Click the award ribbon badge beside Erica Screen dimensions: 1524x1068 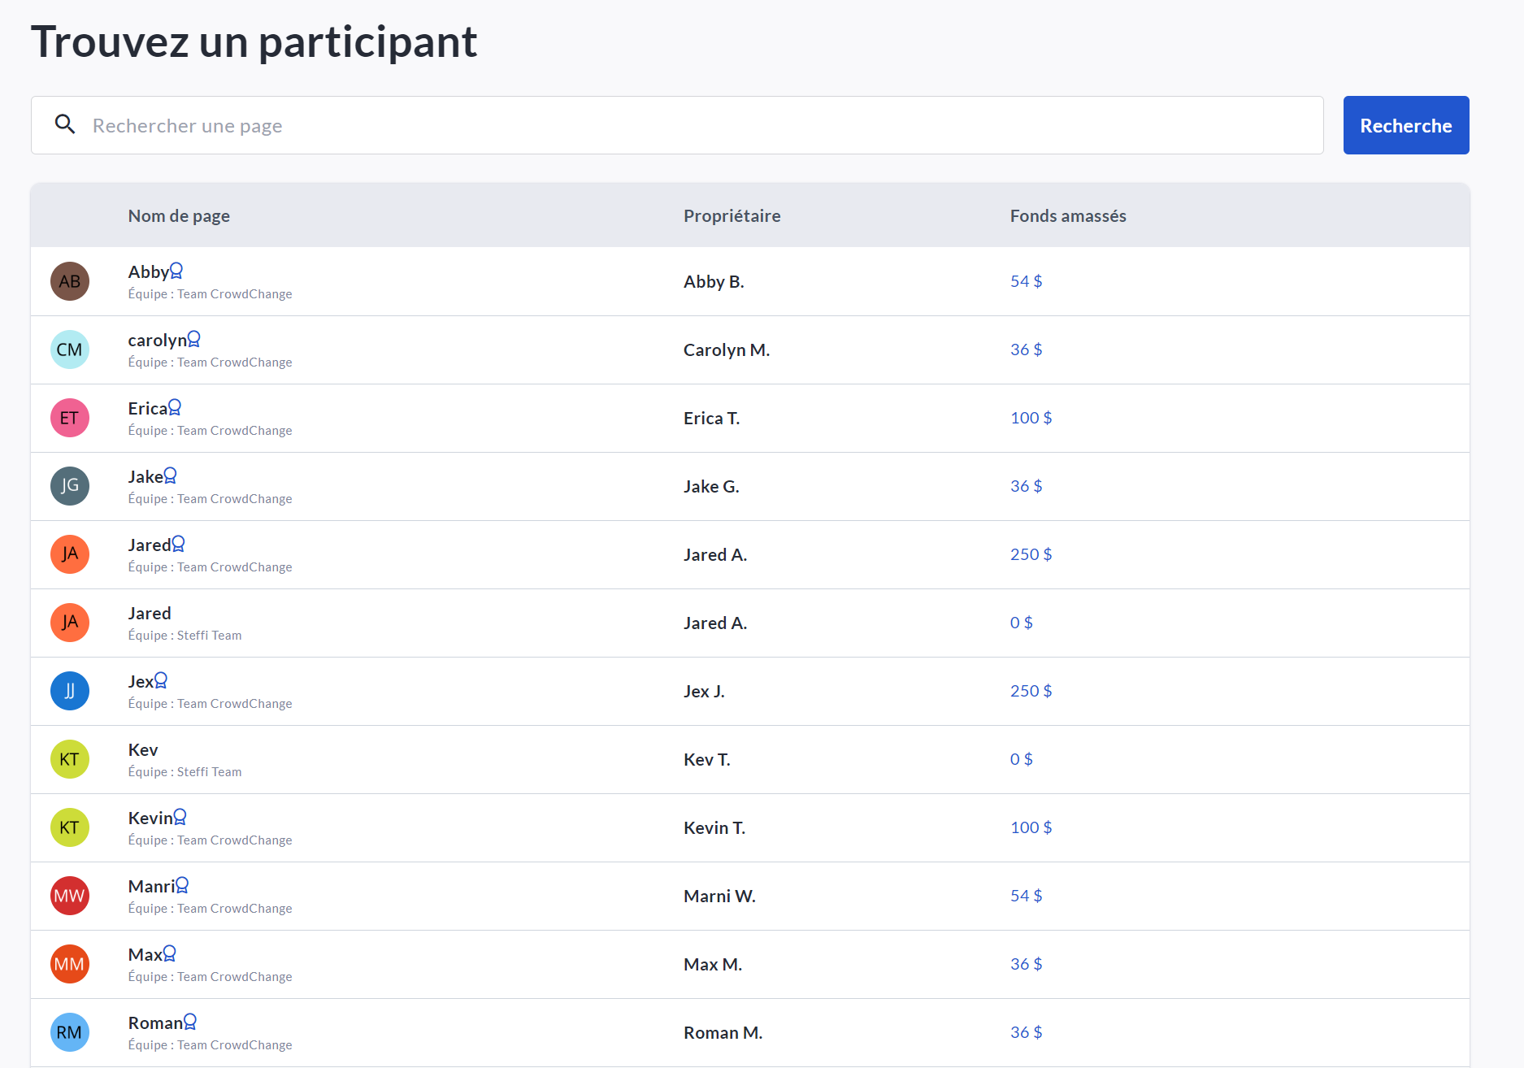click(175, 407)
